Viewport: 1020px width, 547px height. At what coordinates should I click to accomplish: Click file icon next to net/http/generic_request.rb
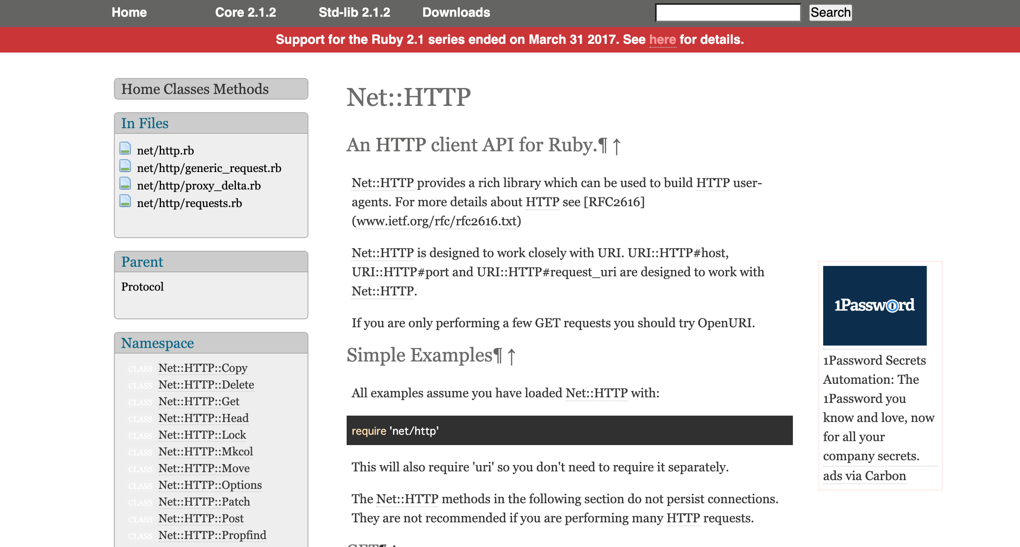click(x=125, y=166)
